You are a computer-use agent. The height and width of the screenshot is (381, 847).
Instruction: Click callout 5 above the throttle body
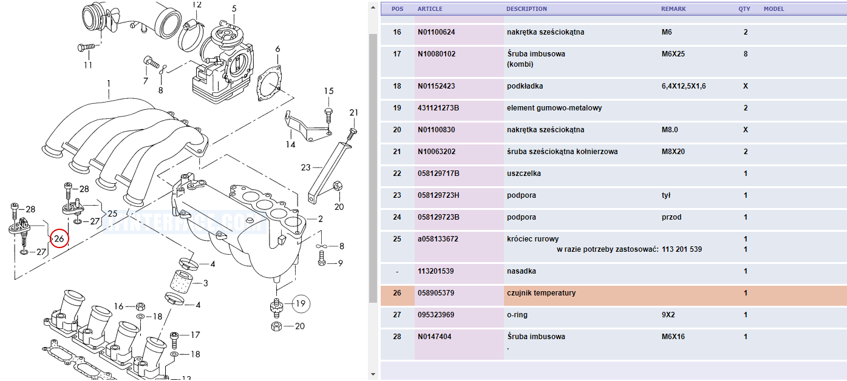(234, 8)
